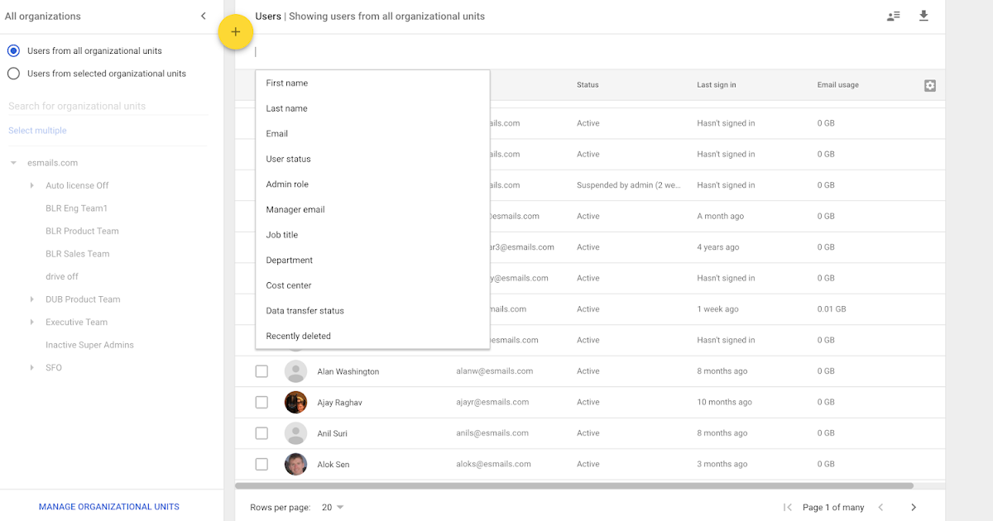993x521 pixels.
Task: Select Users from all organizational units
Action: 13,50
